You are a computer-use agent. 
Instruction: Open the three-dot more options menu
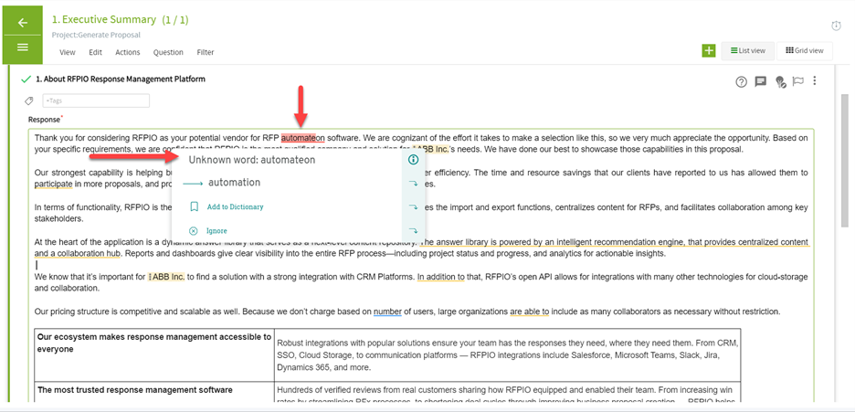pyautogui.click(x=815, y=80)
